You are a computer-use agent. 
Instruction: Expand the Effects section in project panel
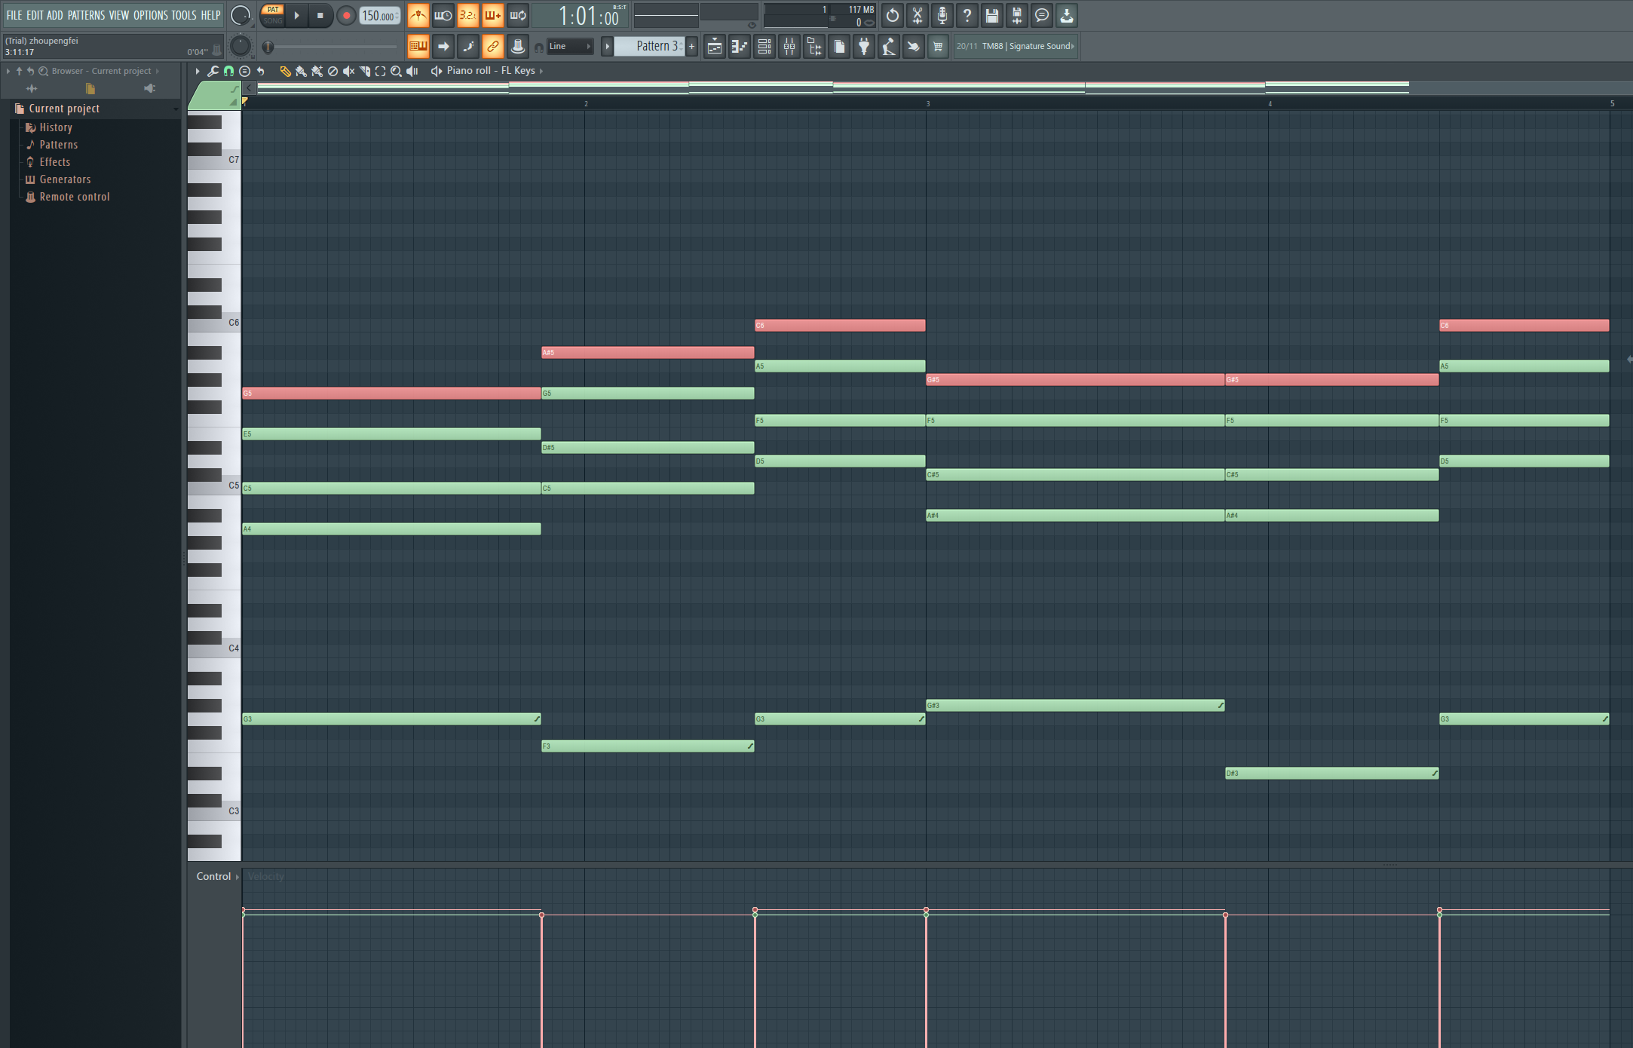[x=54, y=161]
